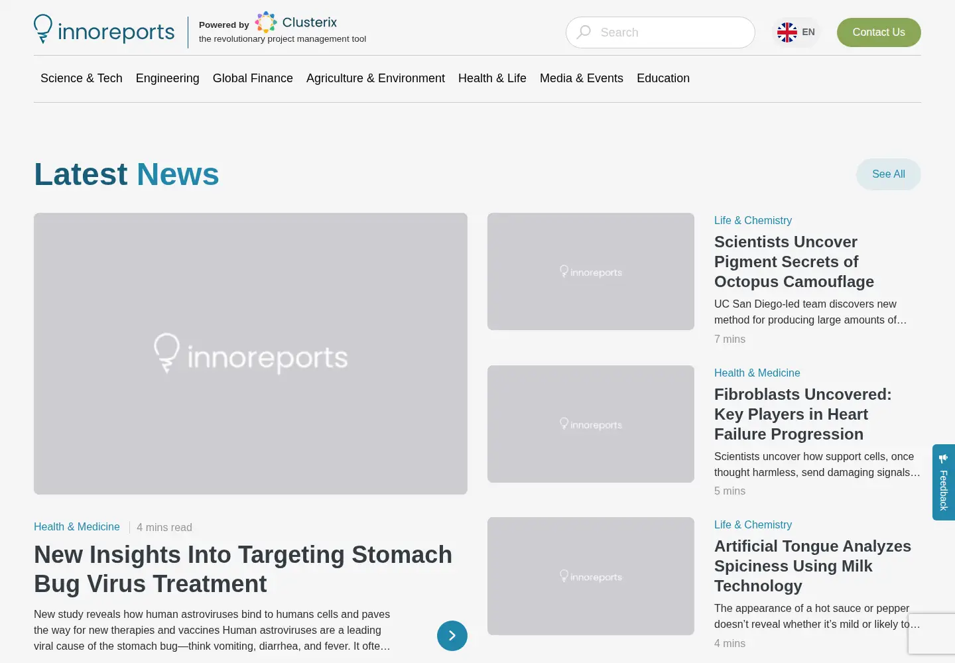Click the Latest News heading
The width and height of the screenshot is (955, 663).
pyautogui.click(x=127, y=174)
